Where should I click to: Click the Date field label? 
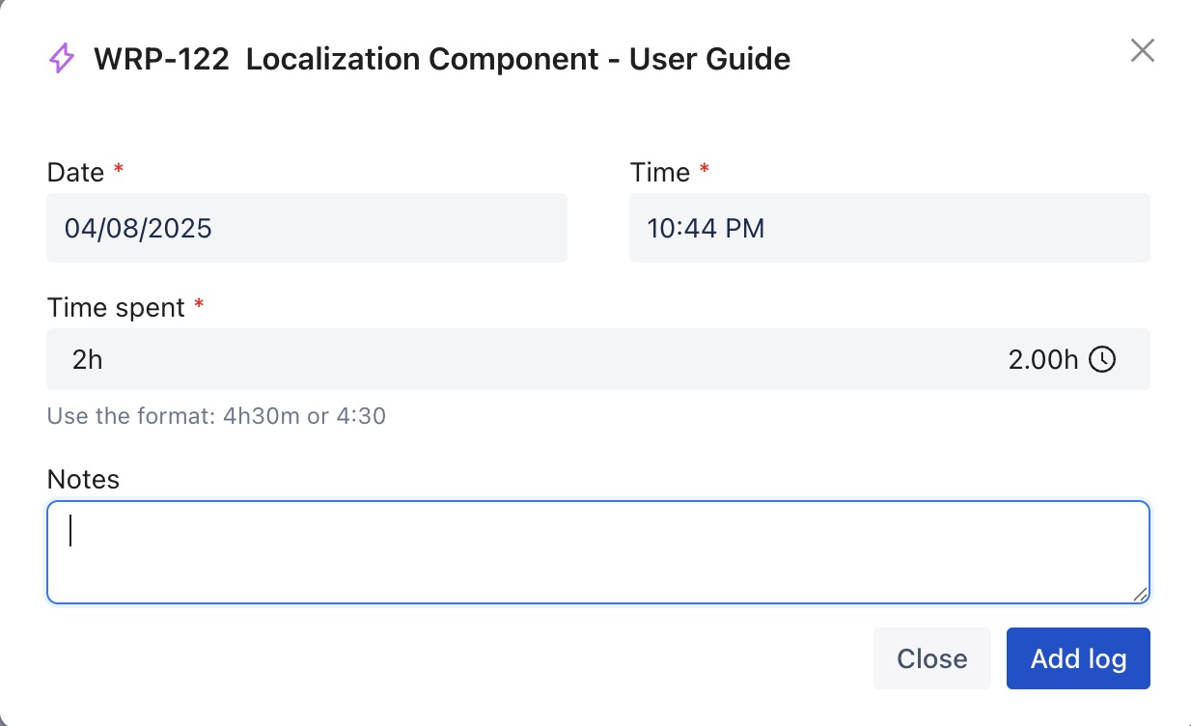pyautogui.click(x=75, y=173)
